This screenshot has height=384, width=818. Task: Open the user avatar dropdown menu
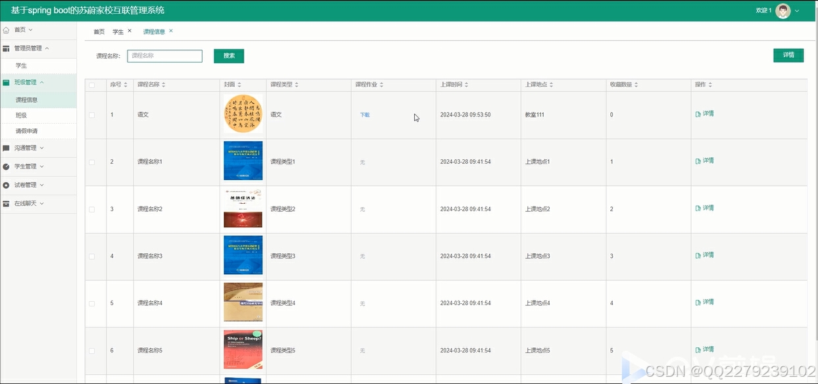pyautogui.click(x=782, y=11)
